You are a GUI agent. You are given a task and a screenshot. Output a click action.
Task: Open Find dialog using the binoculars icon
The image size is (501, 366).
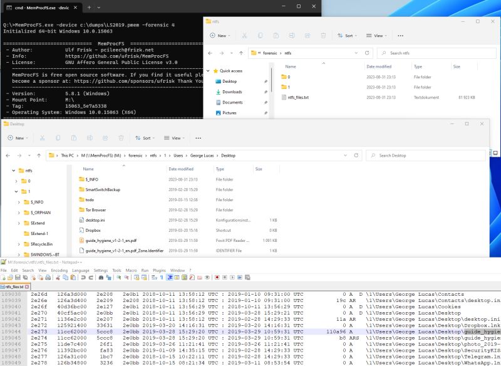[100, 281]
